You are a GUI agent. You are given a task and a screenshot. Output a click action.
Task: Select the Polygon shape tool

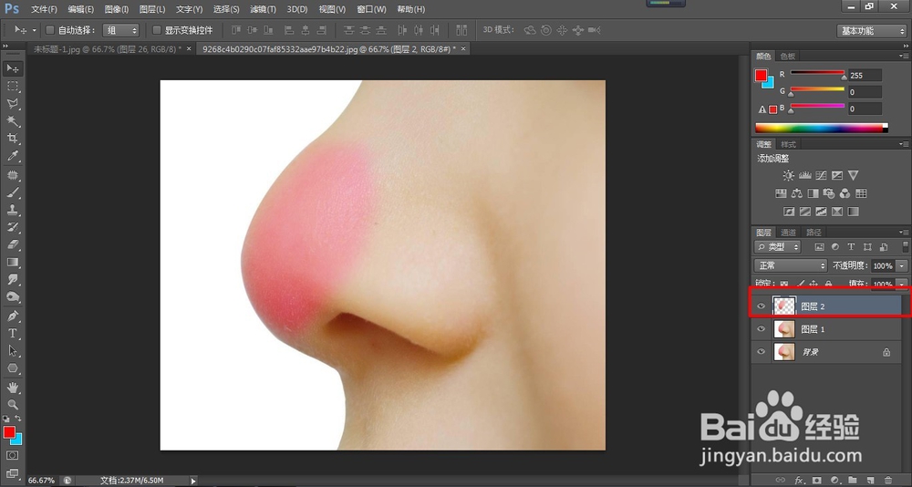[x=13, y=368]
